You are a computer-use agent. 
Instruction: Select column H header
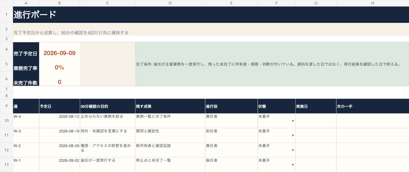(373, 3)
